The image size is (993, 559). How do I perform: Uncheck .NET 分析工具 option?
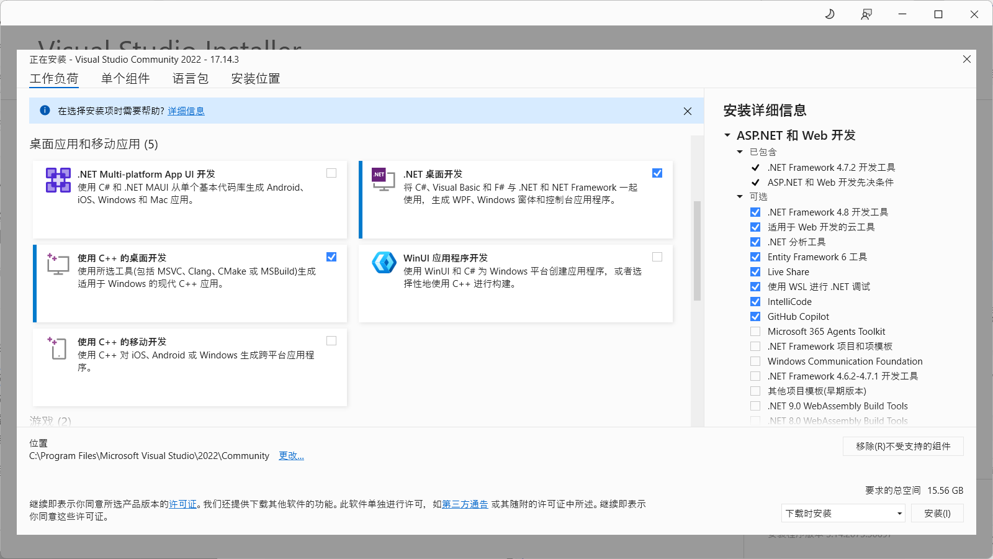pos(755,242)
